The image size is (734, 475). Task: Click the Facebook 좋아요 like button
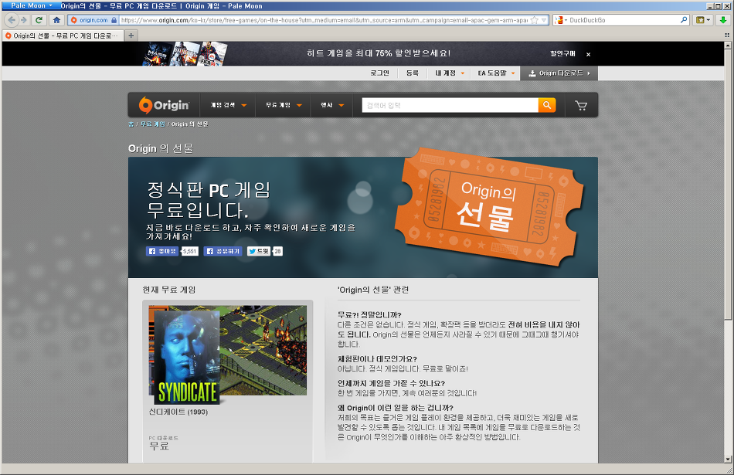click(162, 251)
